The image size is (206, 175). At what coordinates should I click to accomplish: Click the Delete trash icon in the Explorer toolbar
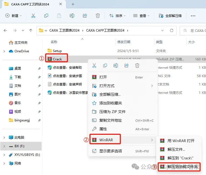97,16
